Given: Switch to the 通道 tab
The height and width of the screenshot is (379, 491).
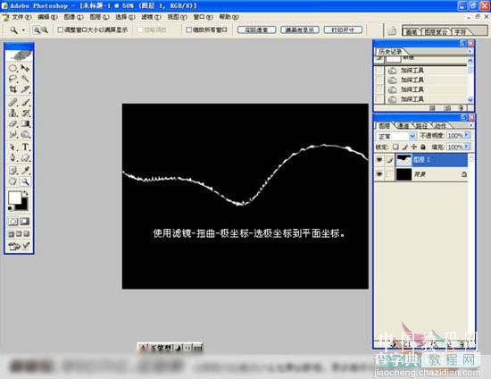Looking at the screenshot, I should coord(404,126).
